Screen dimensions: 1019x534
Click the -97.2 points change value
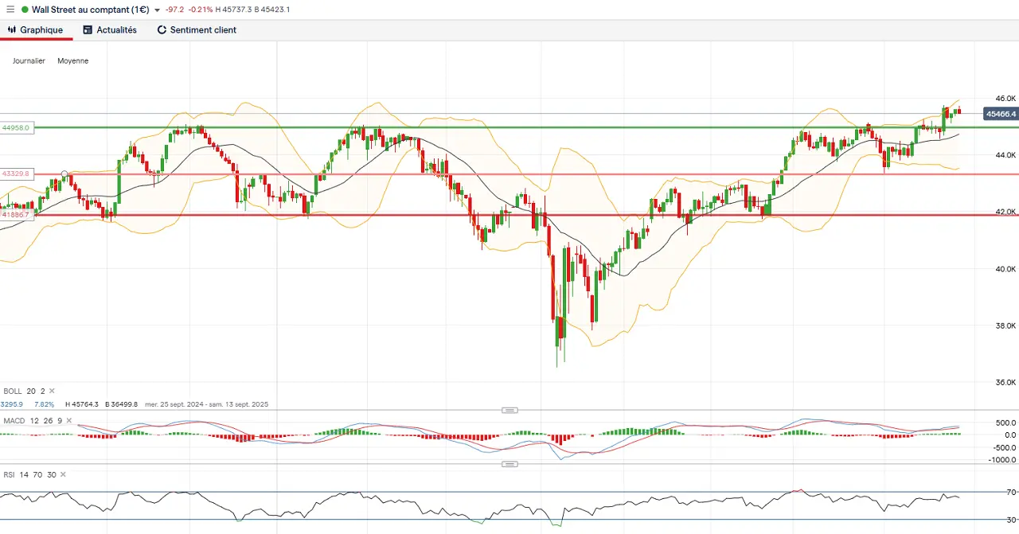(x=174, y=10)
